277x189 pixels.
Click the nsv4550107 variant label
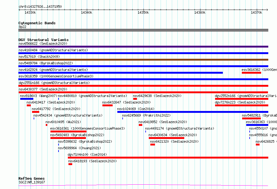tap(263, 128)
